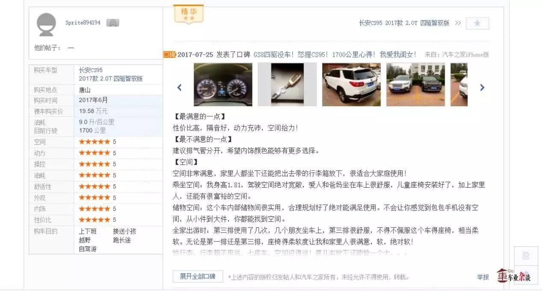Show previous photos with left arrow
The image size is (542, 291).
[180, 87]
